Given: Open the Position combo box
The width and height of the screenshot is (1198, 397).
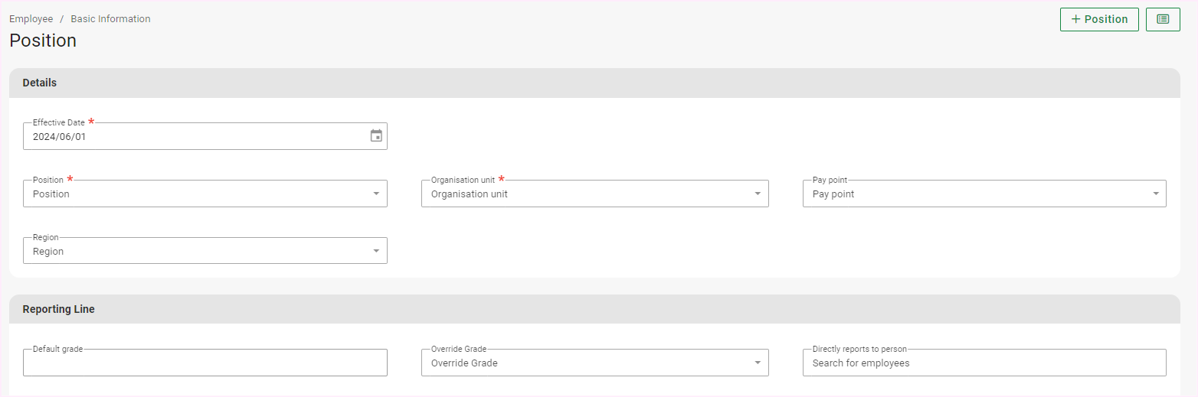Looking at the screenshot, I should 191,194.
